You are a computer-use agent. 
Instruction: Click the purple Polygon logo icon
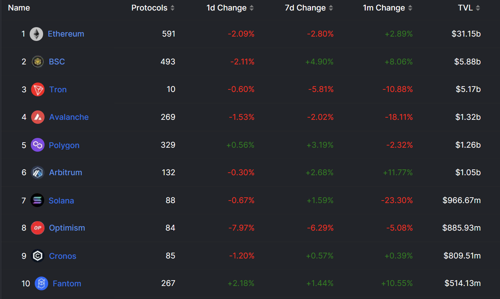[38, 145]
